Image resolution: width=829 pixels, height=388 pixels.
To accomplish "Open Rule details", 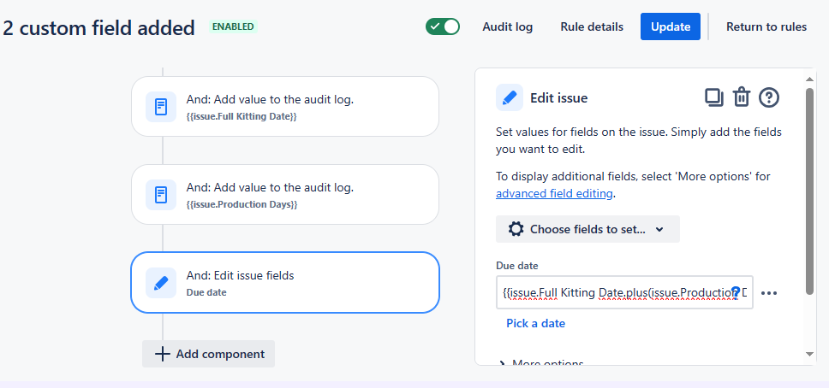I will coord(592,27).
